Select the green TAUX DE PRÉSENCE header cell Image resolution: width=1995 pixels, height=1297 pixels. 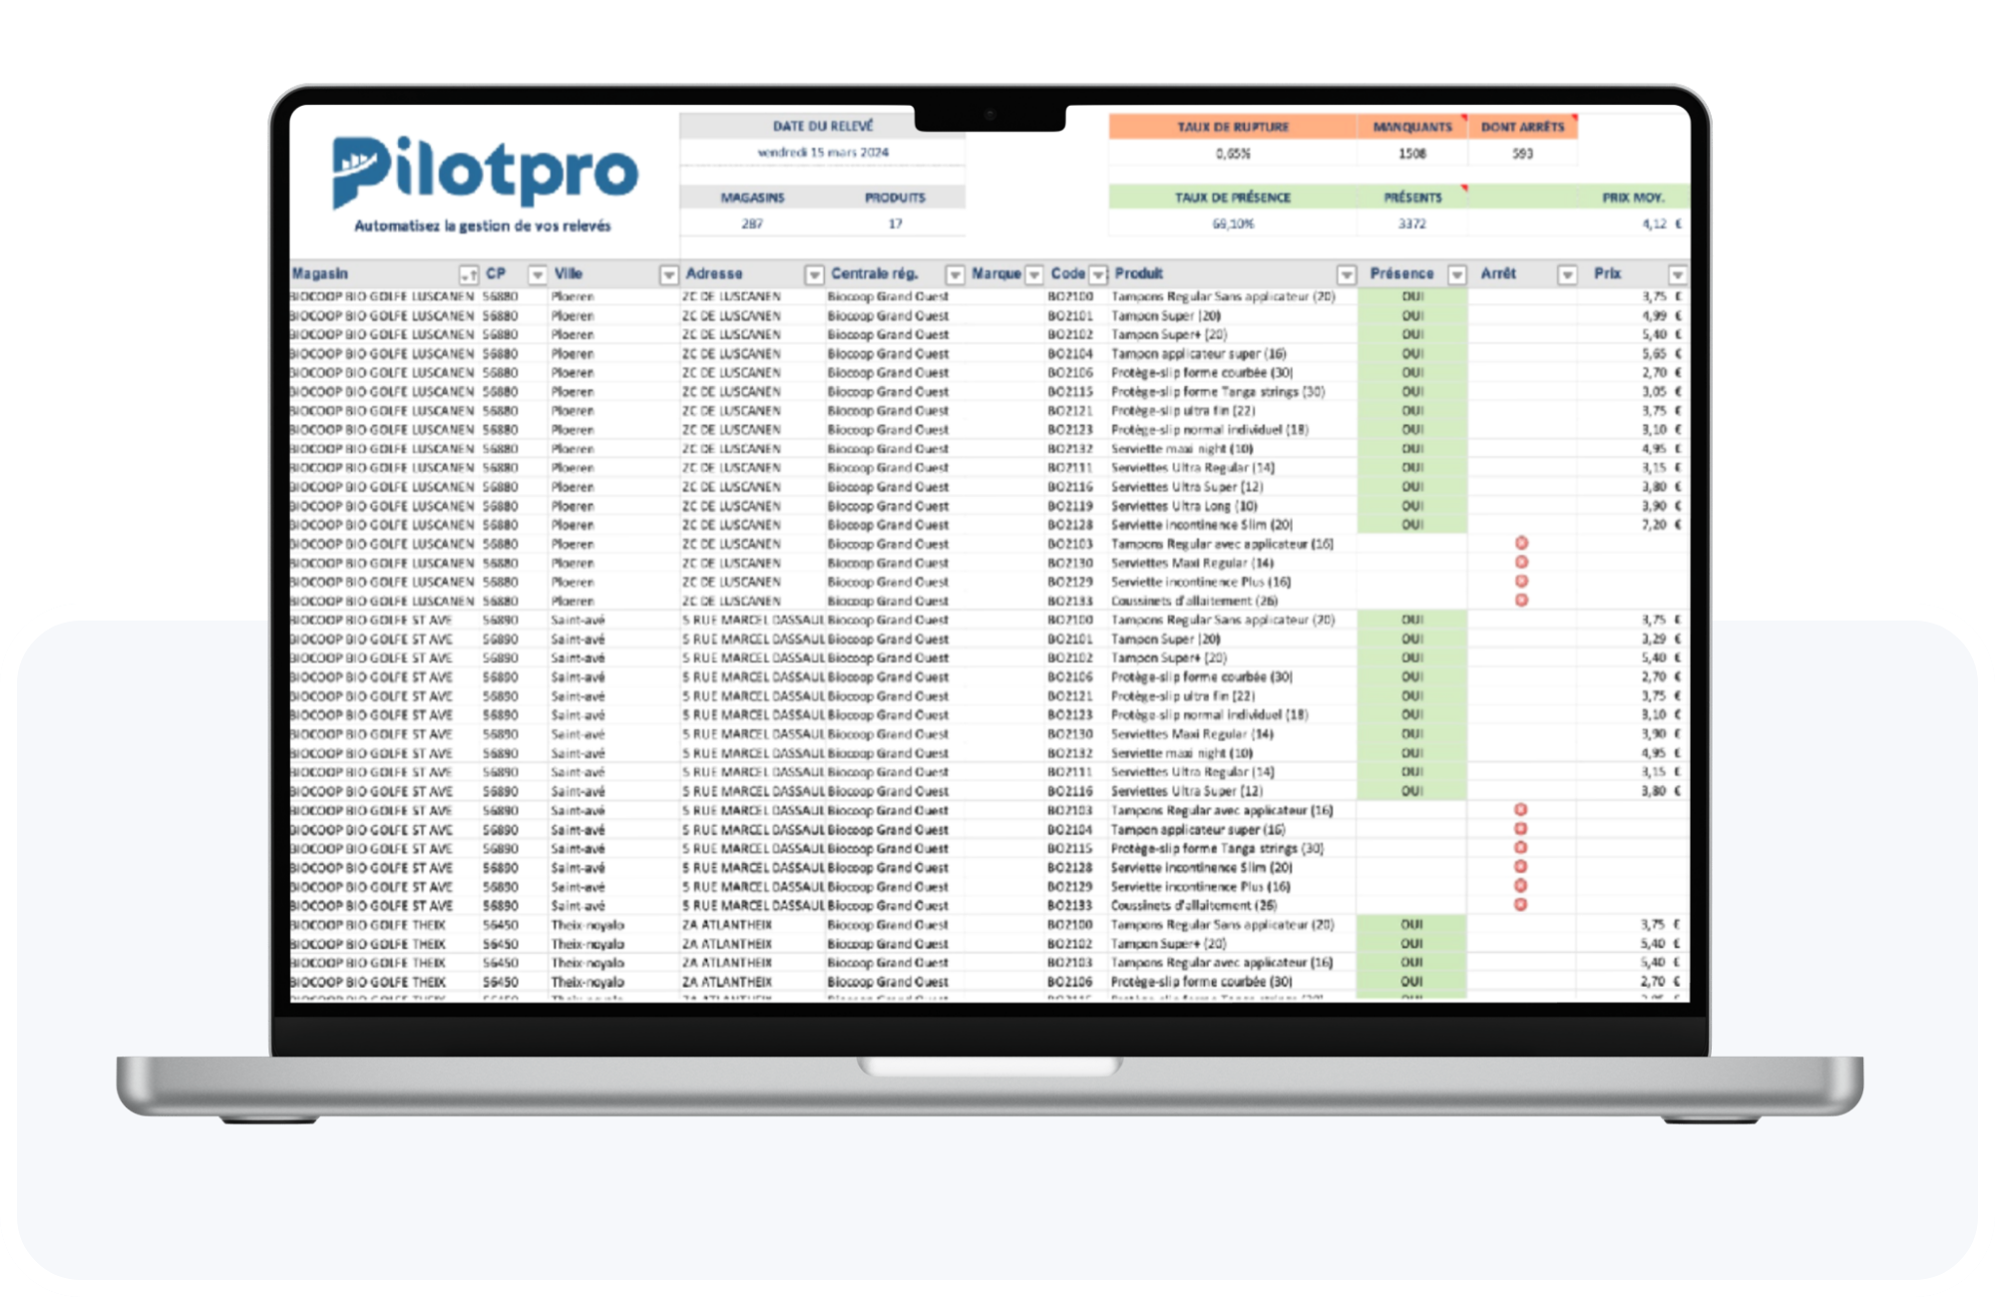click(x=1233, y=198)
